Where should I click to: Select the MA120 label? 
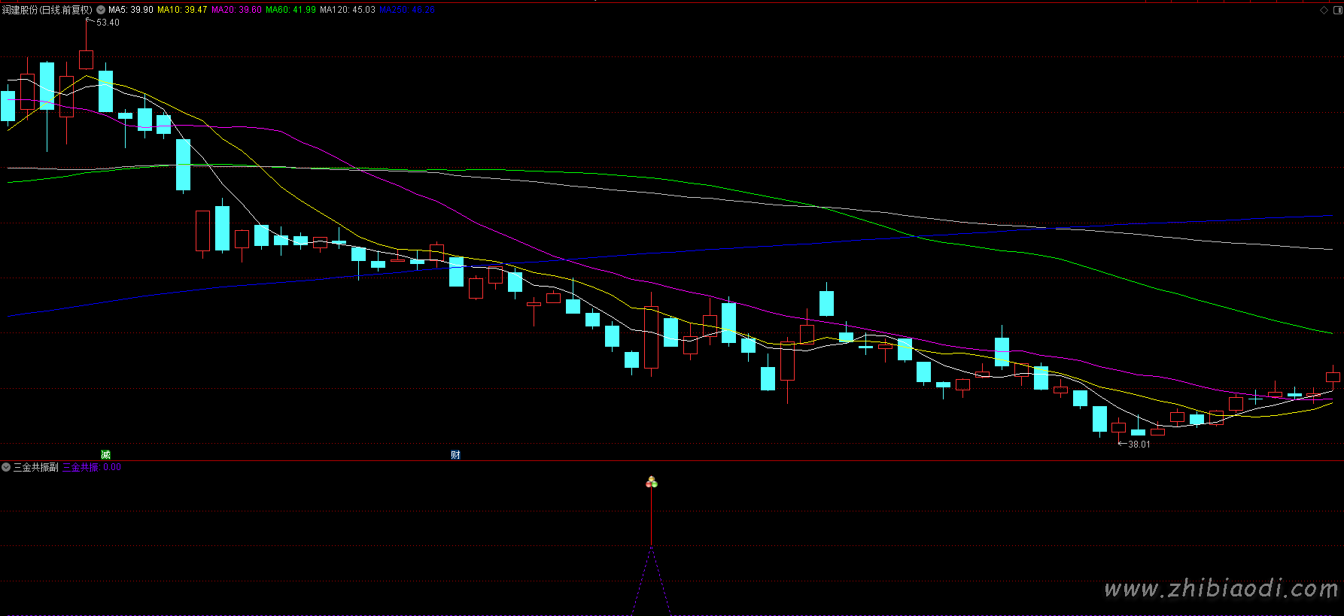[x=347, y=10]
